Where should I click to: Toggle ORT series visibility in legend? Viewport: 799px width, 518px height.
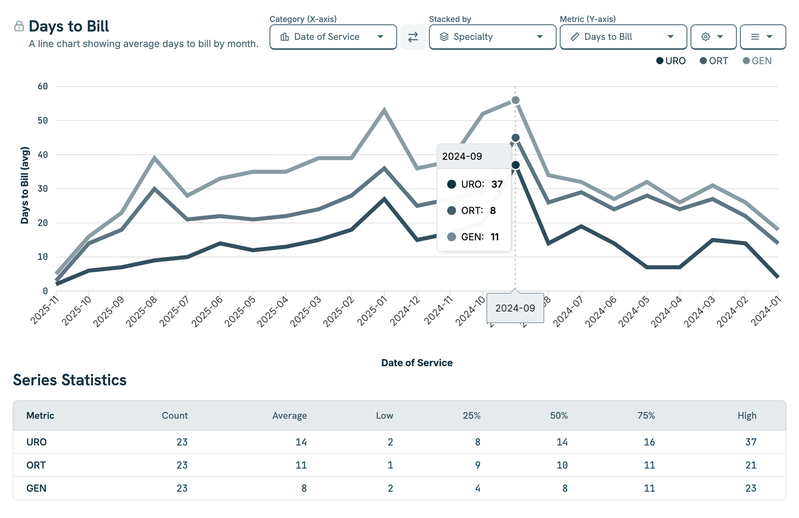click(x=714, y=61)
